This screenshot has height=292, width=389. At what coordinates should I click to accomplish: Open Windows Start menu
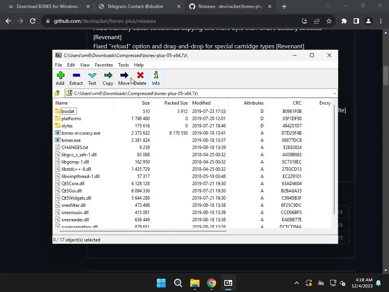pyautogui.click(x=161, y=283)
